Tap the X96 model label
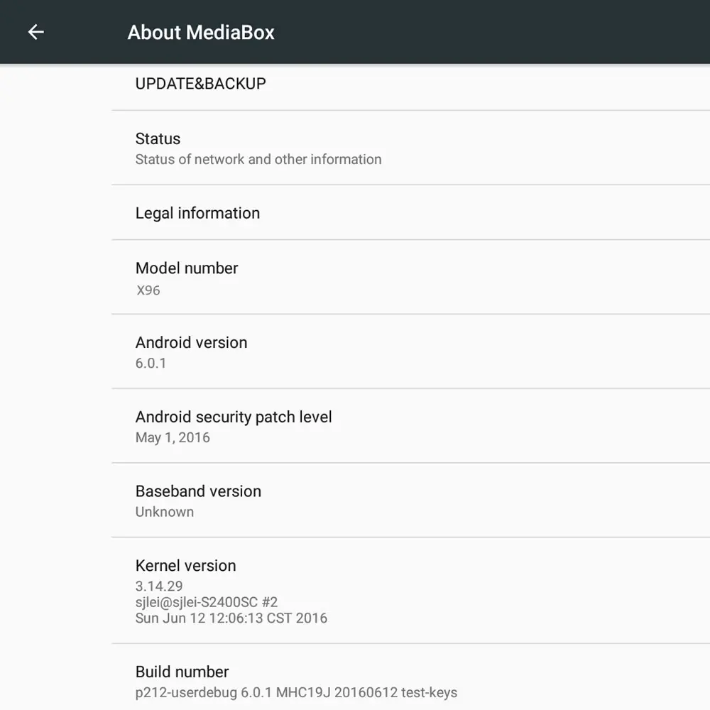 [x=148, y=290]
